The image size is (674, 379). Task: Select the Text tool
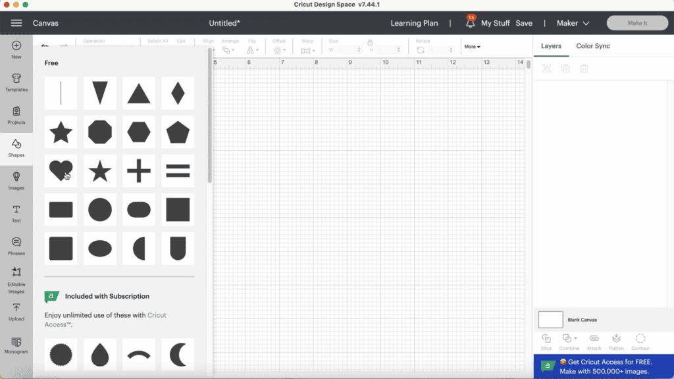click(16, 214)
